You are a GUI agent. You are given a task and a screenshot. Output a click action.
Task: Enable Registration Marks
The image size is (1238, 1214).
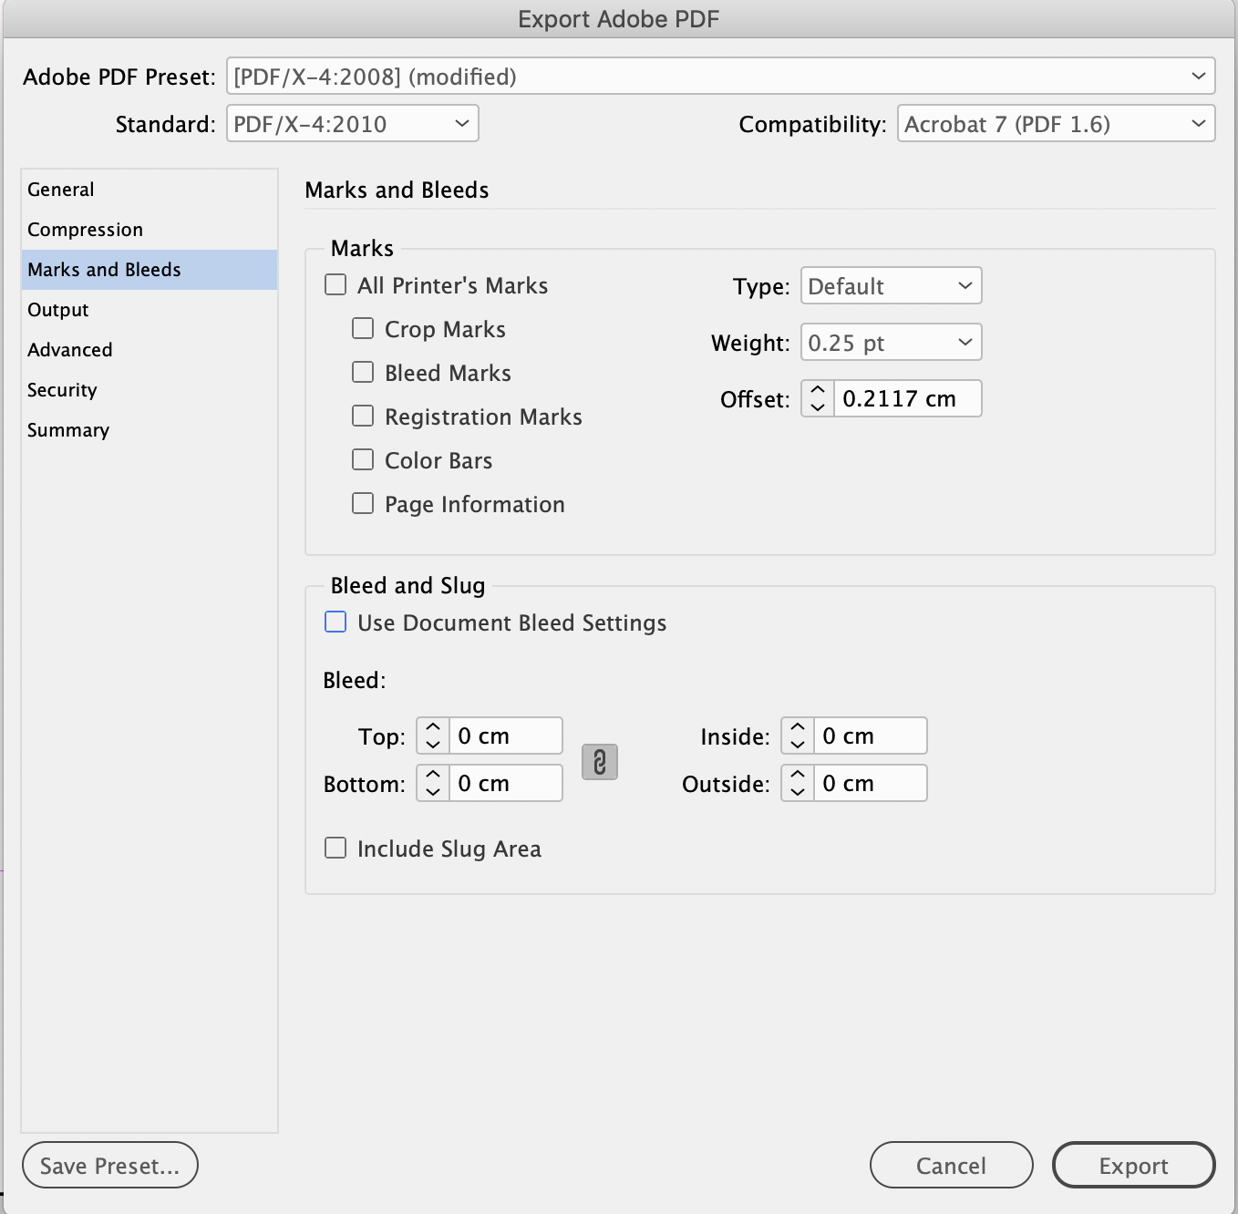(363, 415)
